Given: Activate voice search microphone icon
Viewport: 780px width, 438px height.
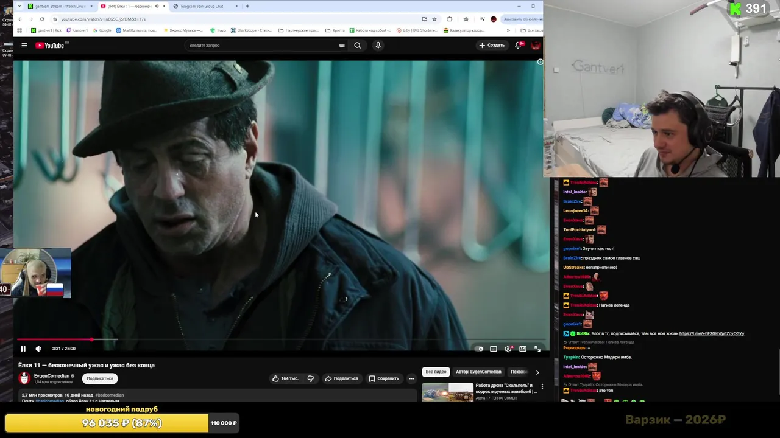Looking at the screenshot, I should point(378,45).
